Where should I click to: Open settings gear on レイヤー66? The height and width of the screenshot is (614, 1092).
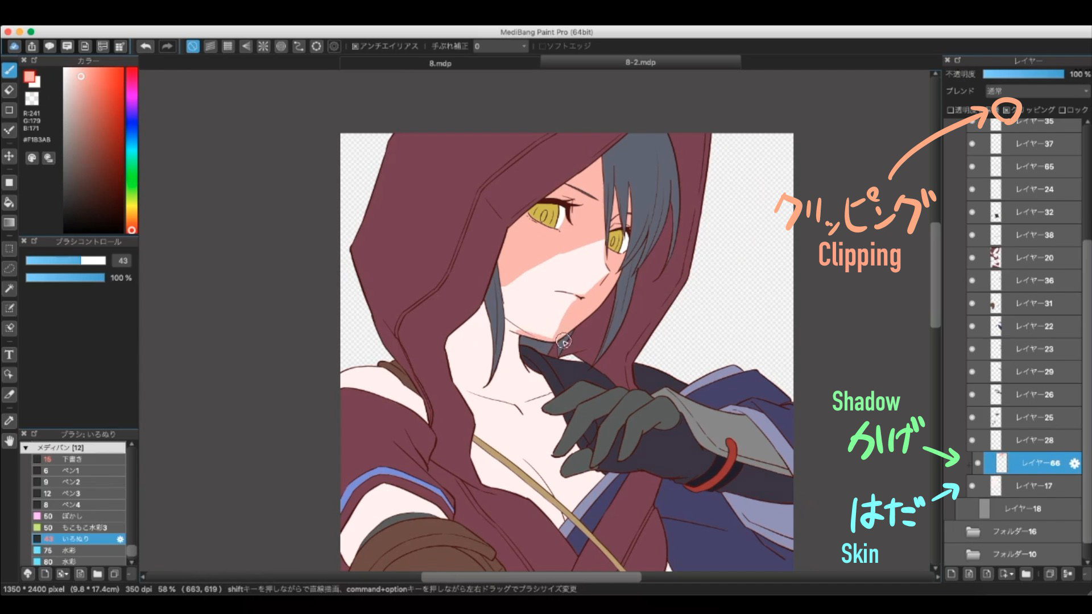(x=1074, y=463)
